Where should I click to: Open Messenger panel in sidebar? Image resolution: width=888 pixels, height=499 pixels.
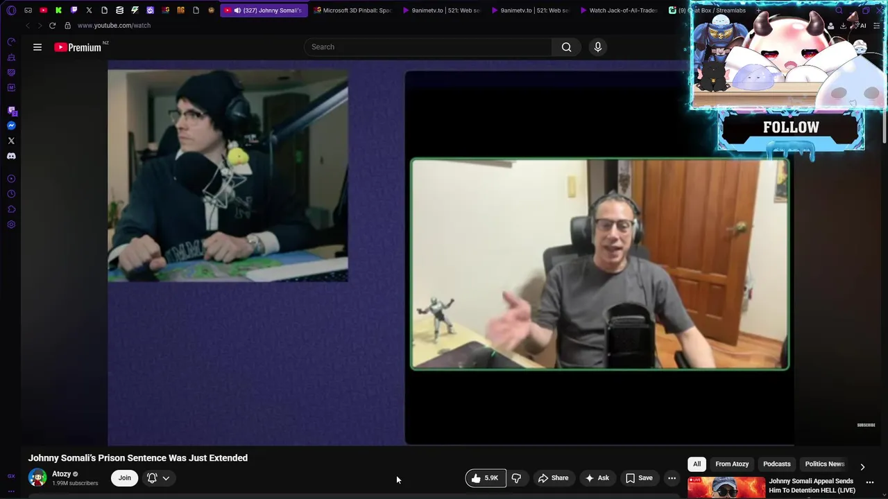(x=11, y=125)
